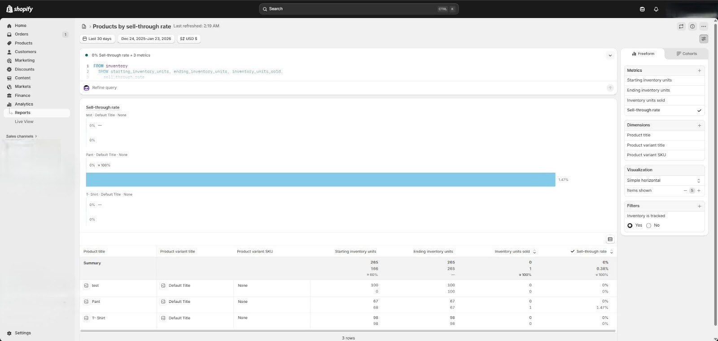Toggle the report configuration side panel icon
This screenshot has height=341, width=718.
704,39
